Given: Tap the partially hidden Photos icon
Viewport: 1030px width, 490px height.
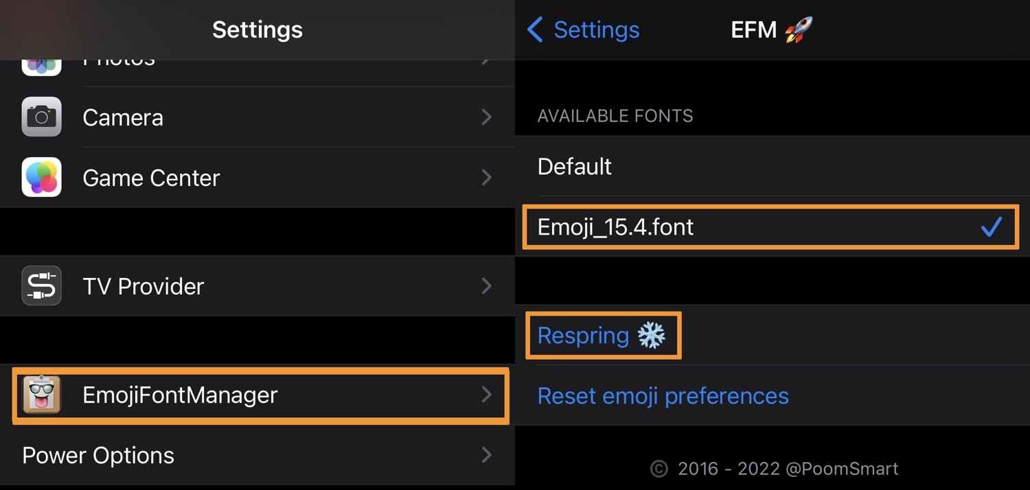Looking at the screenshot, I should [x=41, y=67].
